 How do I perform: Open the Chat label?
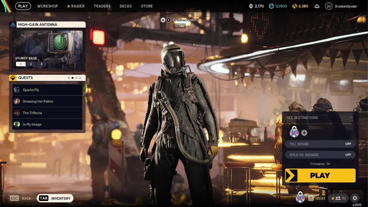(x=321, y=198)
